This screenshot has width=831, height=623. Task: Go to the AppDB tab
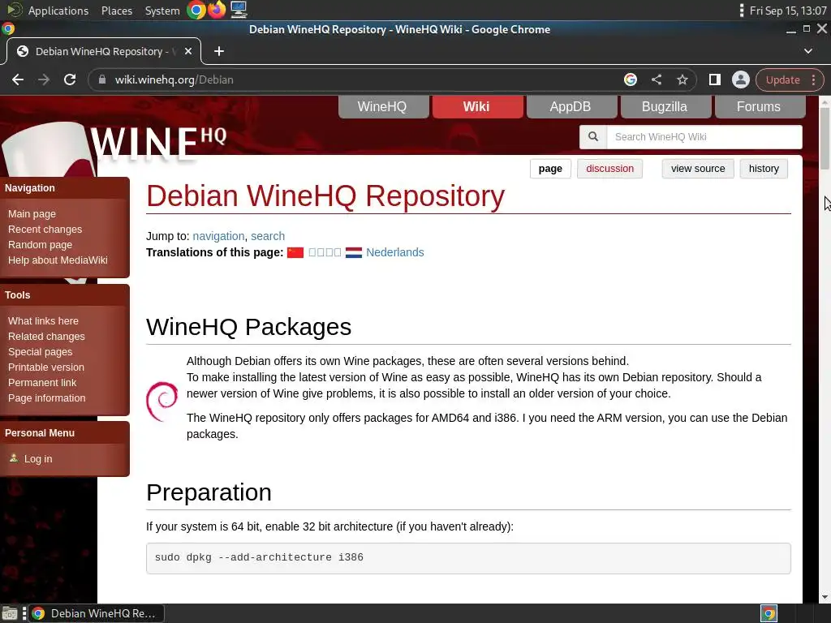tap(571, 106)
